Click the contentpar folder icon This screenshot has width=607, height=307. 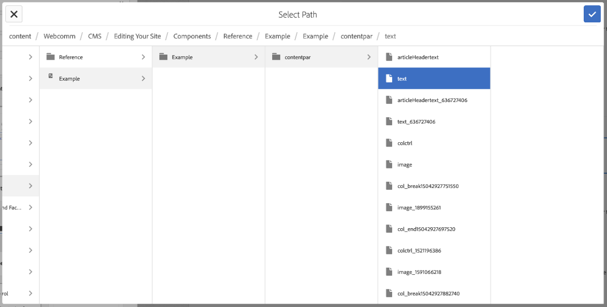click(276, 57)
